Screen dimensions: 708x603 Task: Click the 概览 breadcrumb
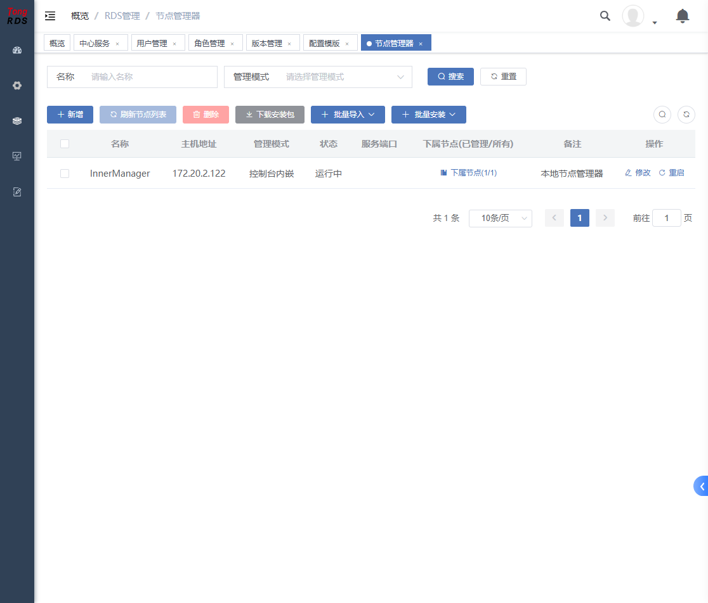80,16
